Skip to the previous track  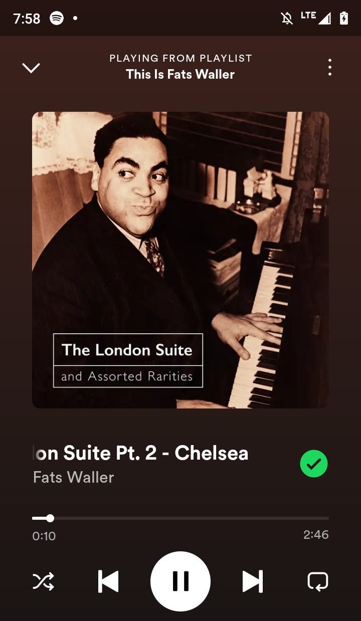108,581
